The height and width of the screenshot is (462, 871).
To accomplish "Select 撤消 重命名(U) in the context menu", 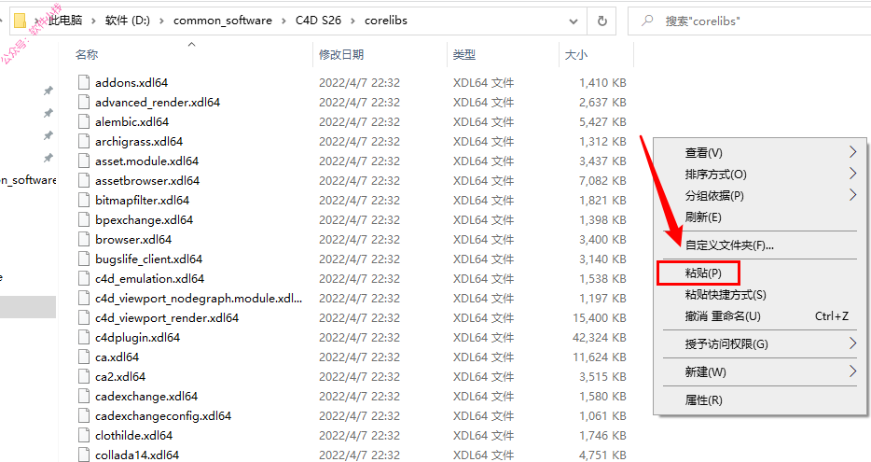I will (723, 316).
